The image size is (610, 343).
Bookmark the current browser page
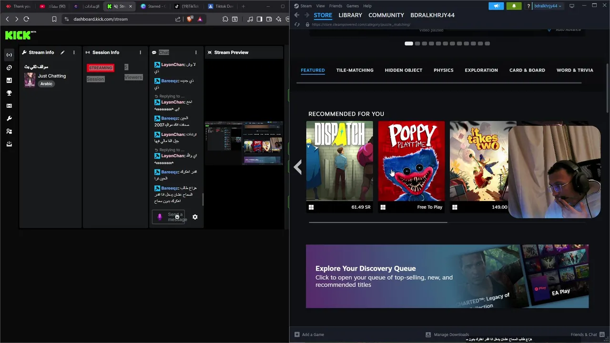point(54,19)
